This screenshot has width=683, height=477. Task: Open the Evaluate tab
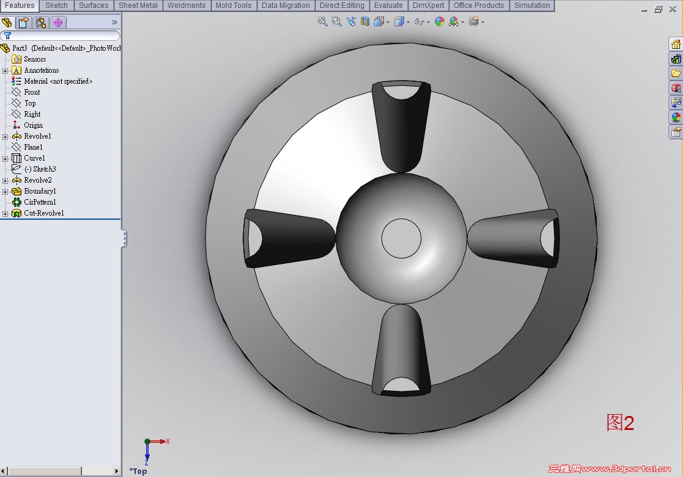click(388, 5)
